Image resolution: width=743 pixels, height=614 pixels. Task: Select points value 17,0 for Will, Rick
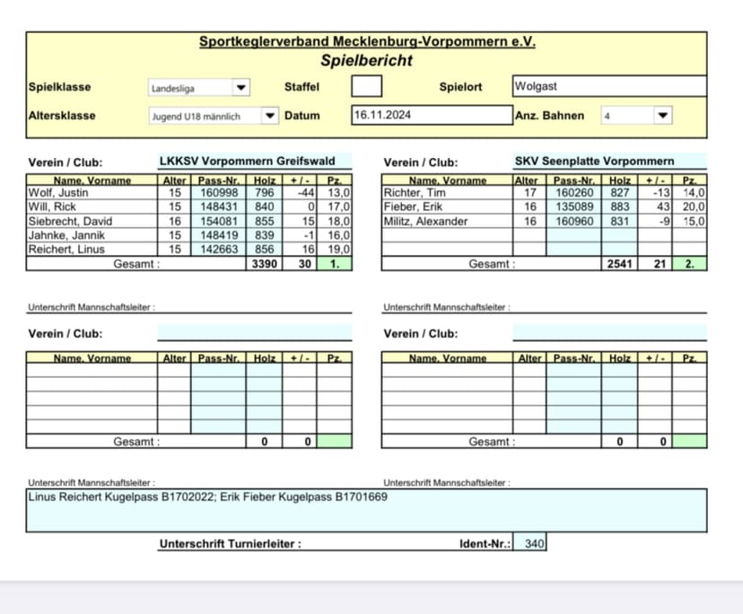[x=335, y=206]
